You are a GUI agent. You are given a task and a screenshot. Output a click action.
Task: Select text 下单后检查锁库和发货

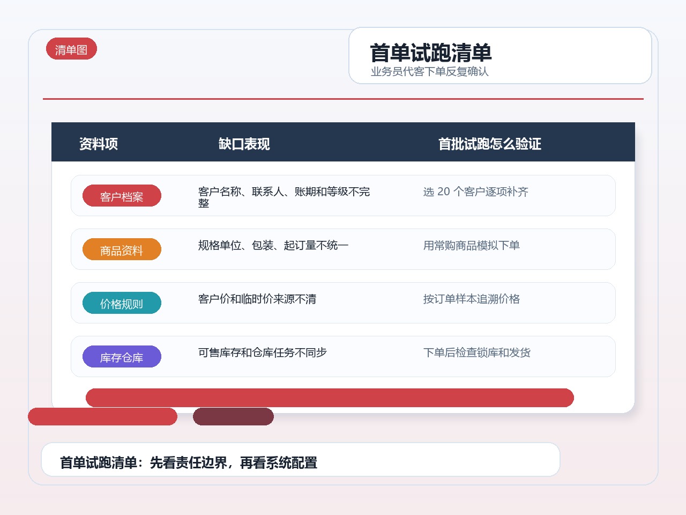coord(477,352)
